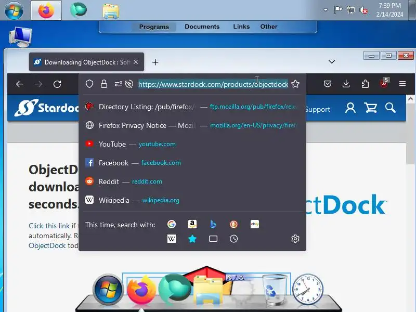
Task: Select the Other tab in the tabbed dock
Action: coord(269,27)
